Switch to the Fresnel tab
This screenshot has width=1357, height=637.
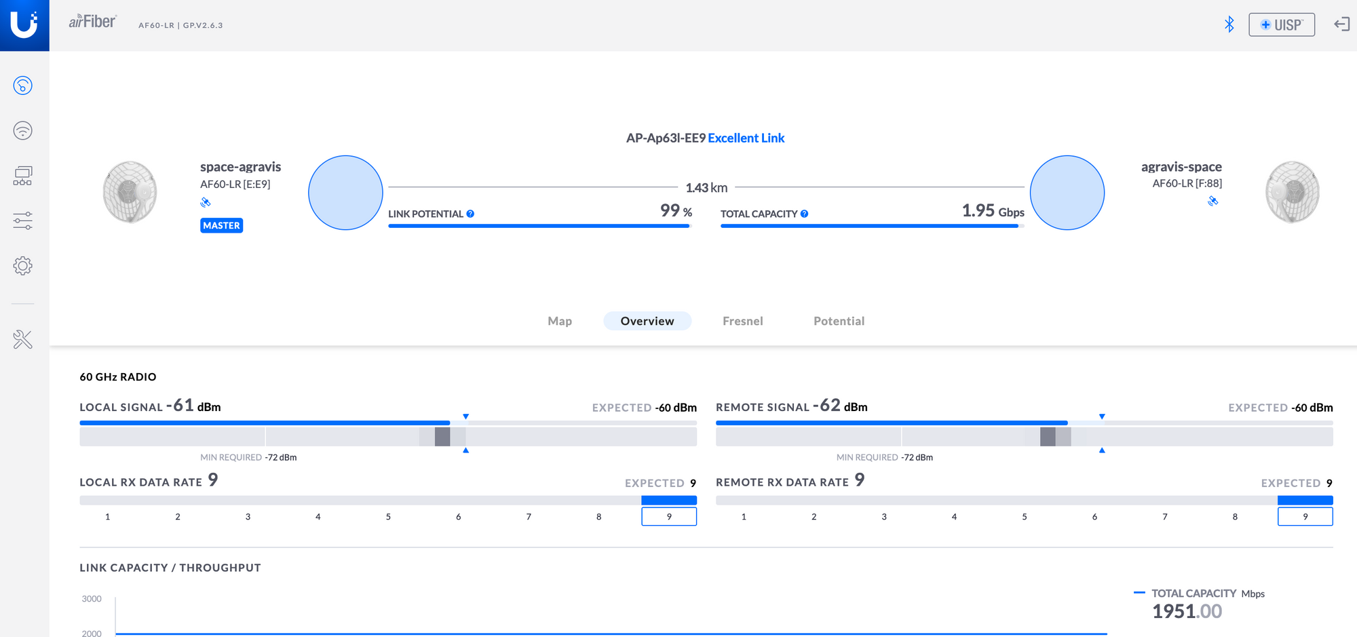point(743,321)
